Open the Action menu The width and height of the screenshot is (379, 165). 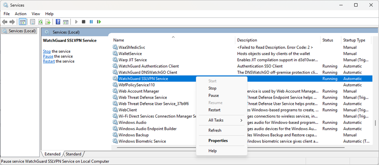[21, 14]
